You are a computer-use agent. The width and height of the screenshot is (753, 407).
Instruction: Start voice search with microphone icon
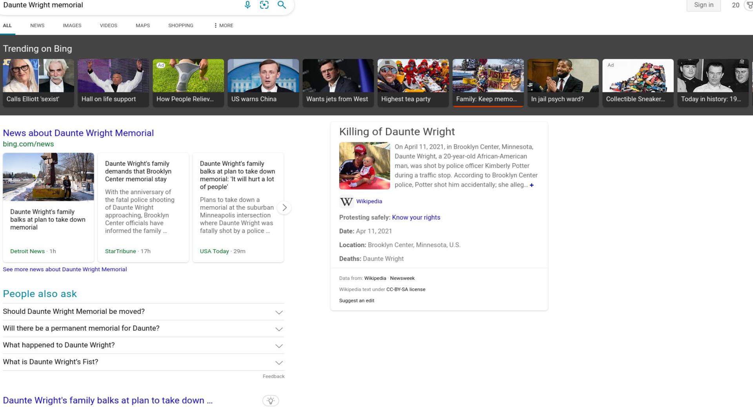(x=247, y=5)
